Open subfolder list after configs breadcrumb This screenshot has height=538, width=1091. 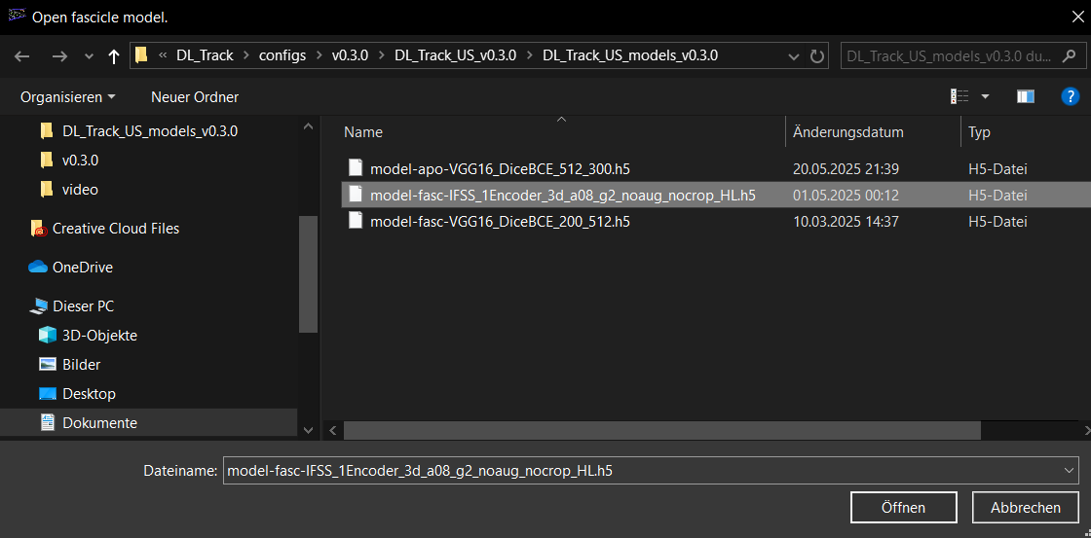[319, 56]
